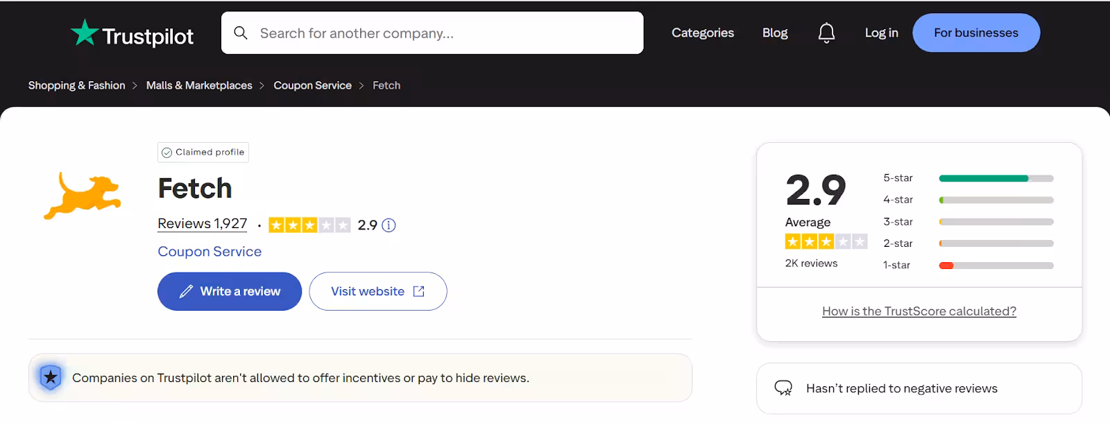
Task: Click the star rating under Average
Action: pyautogui.click(x=826, y=241)
